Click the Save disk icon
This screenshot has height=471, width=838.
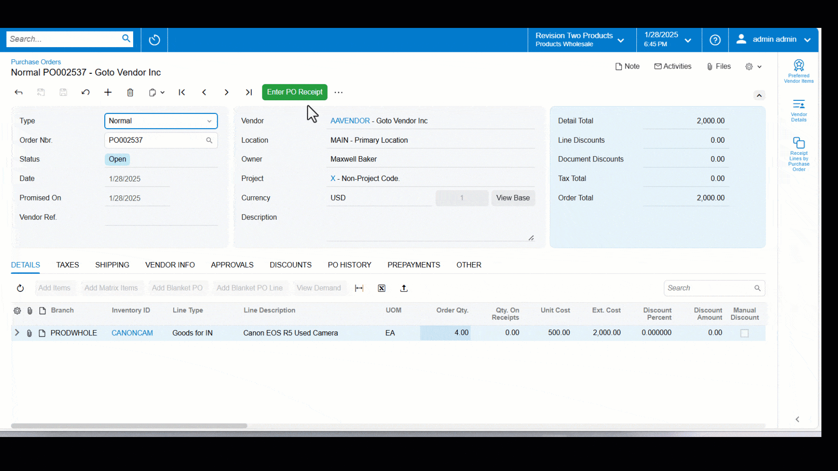[x=63, y=92]
